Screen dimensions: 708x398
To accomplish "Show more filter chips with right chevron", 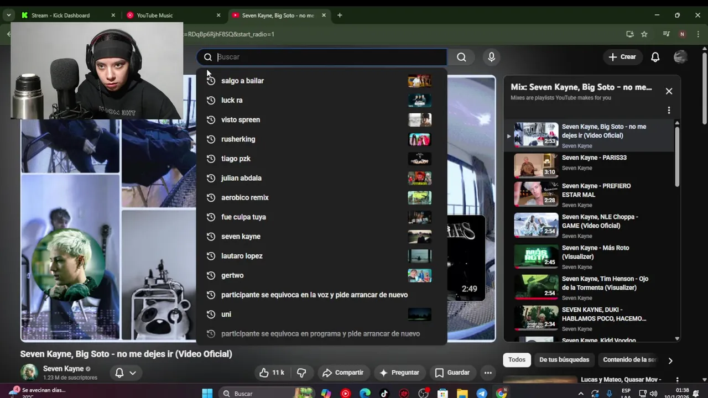I will pos(670,360).
